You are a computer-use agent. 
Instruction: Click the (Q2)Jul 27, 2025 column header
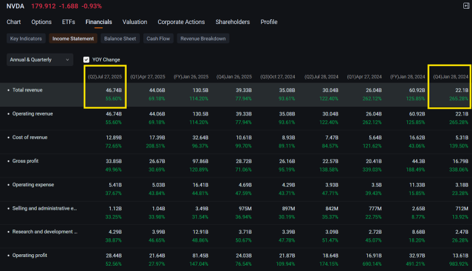pyautogui.click(x=105, y=77)
